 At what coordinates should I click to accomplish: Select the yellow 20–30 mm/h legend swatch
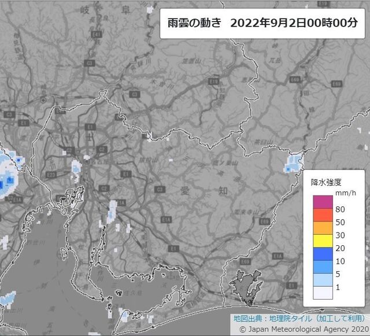[323, 241]
